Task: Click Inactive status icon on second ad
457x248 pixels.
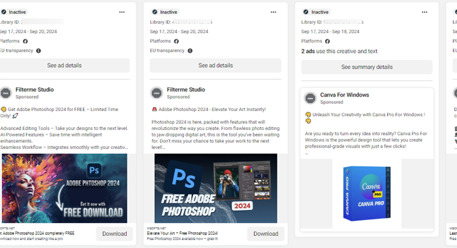Action: click(155, 12)
